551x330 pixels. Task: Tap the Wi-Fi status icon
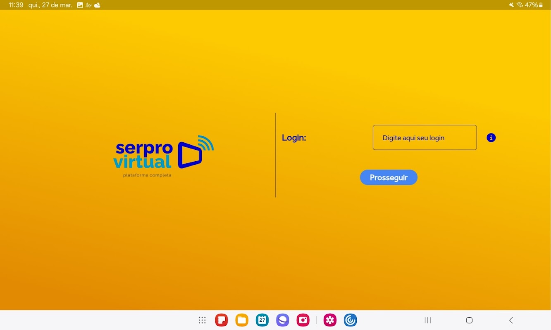(520, 5)
